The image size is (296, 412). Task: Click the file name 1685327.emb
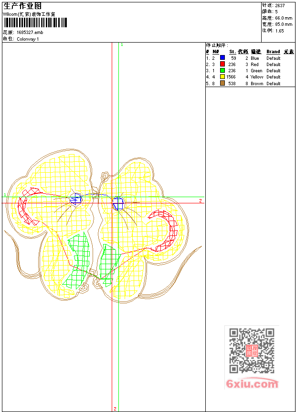click(30, 33)
